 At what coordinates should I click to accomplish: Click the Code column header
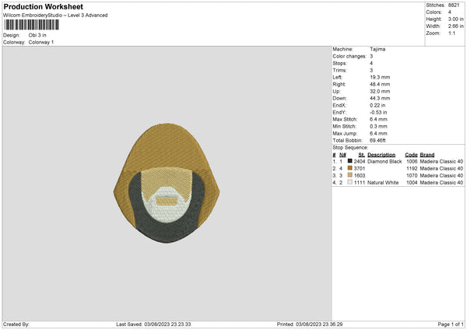click(411, 154)
